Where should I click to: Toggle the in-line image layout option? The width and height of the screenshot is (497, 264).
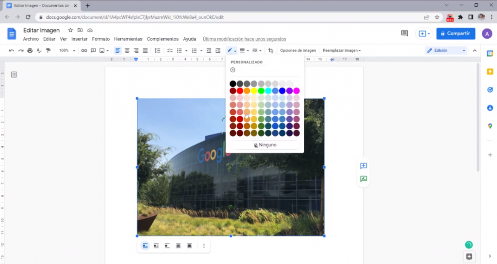(x=145, y=246)
